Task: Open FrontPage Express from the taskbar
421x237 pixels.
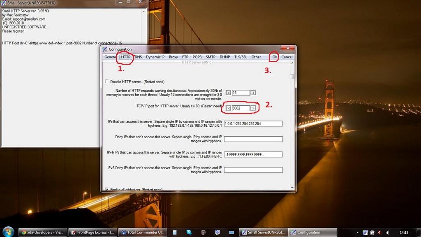Action: coord(93,232)
